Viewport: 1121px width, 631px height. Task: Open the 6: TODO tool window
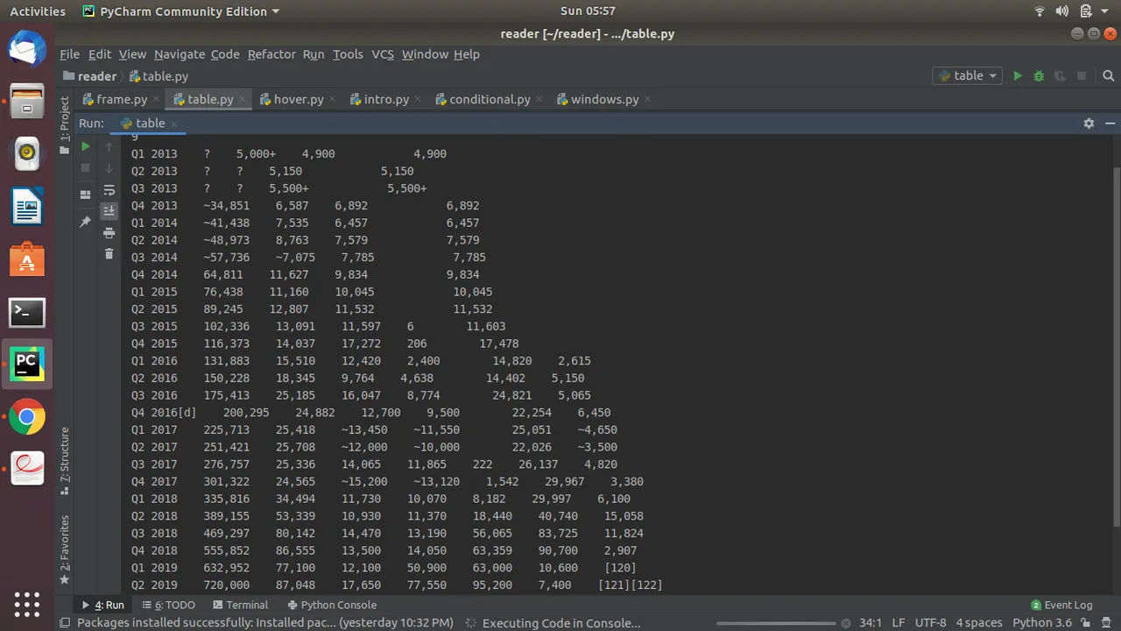(x=168, y=605)
